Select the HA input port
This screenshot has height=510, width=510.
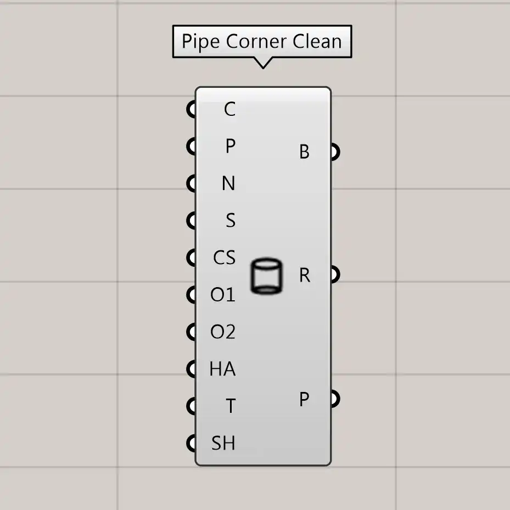191,369
